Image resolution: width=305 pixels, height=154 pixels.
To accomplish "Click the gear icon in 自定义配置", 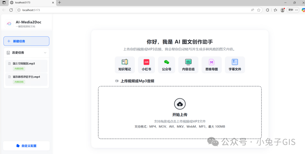I will pyautogui.click(x=18, y=146).
